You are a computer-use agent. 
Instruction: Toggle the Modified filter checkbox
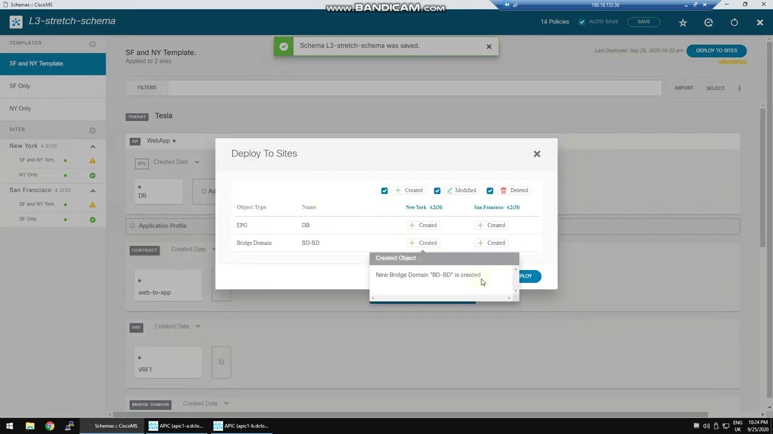pos(437,190)
